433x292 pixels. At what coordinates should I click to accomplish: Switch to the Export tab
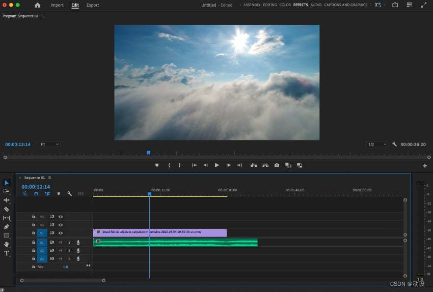click(93, 5)
